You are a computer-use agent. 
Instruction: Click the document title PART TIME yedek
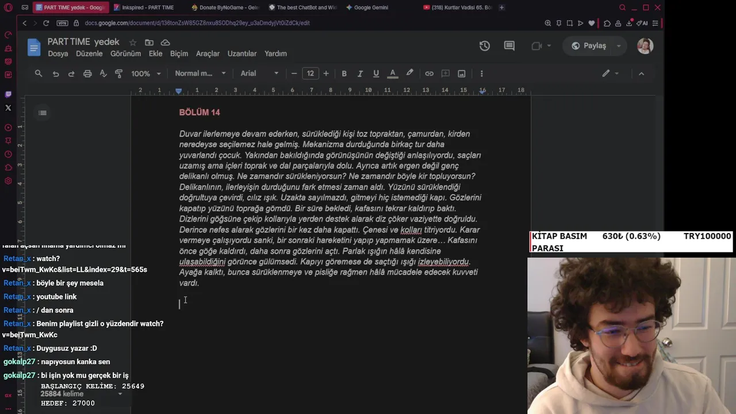(x=83, y=42)
